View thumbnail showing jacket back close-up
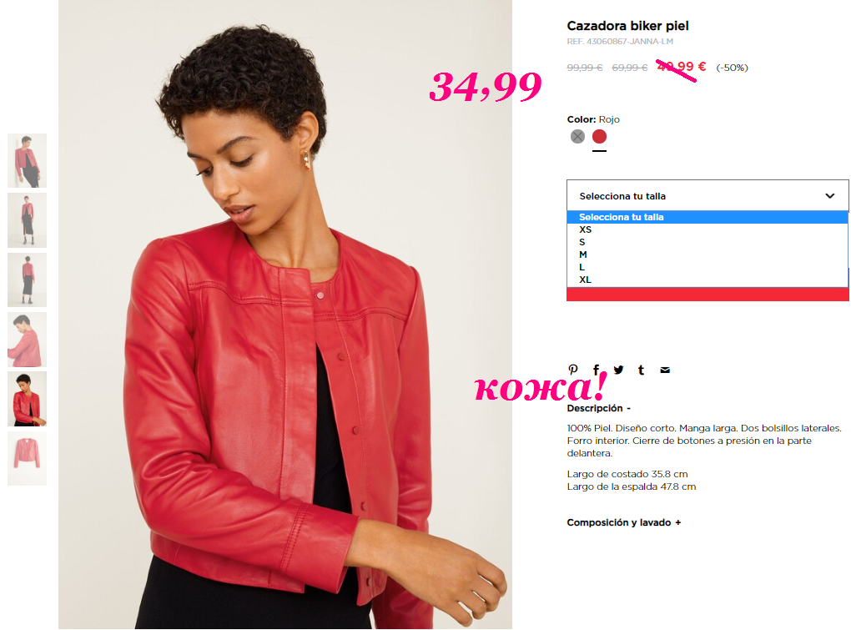This screenshot has width=851, height=630. (28, 339)
